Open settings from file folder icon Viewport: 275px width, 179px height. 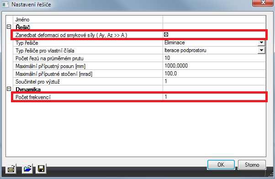[27, 169]
